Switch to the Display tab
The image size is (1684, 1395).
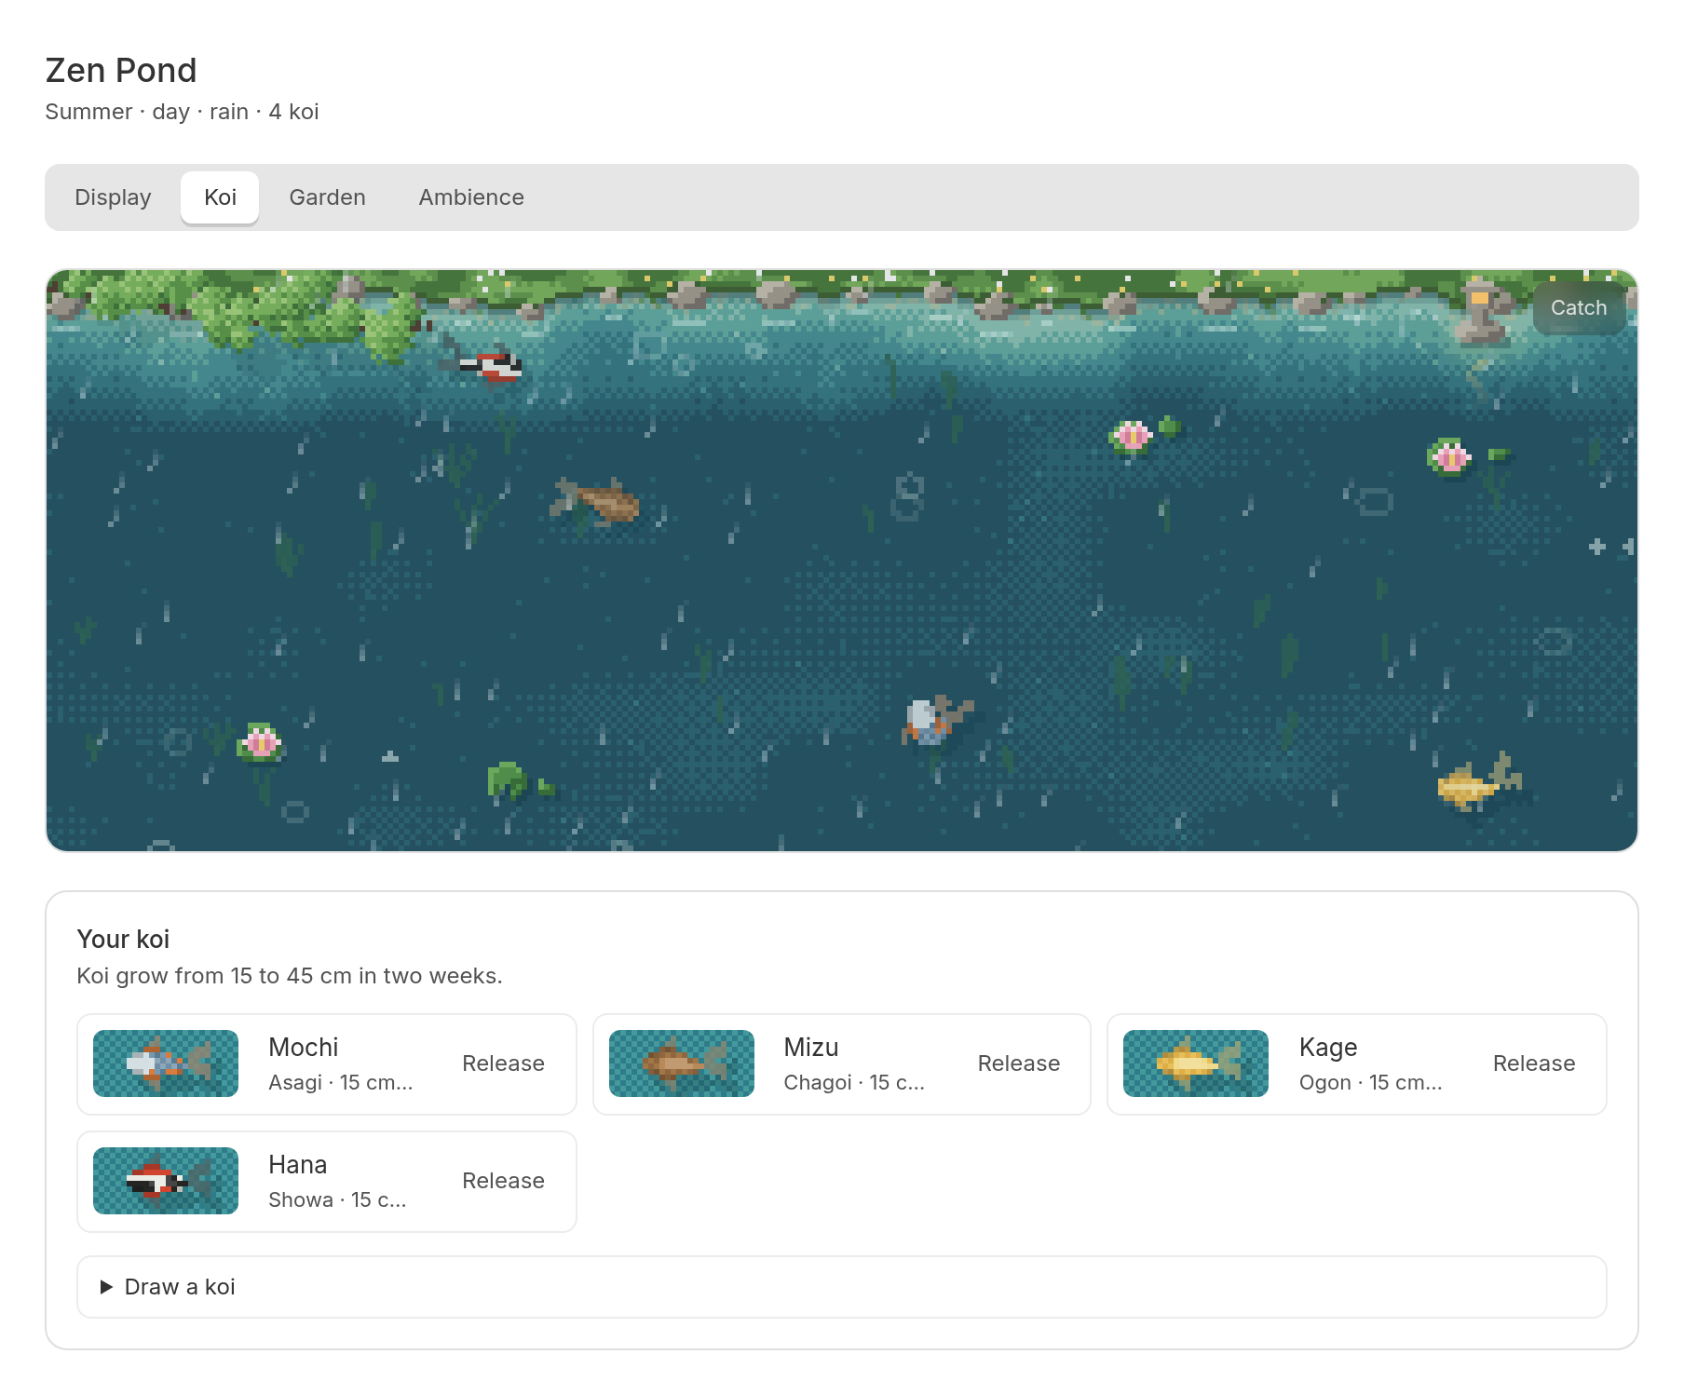click(113, 197)
